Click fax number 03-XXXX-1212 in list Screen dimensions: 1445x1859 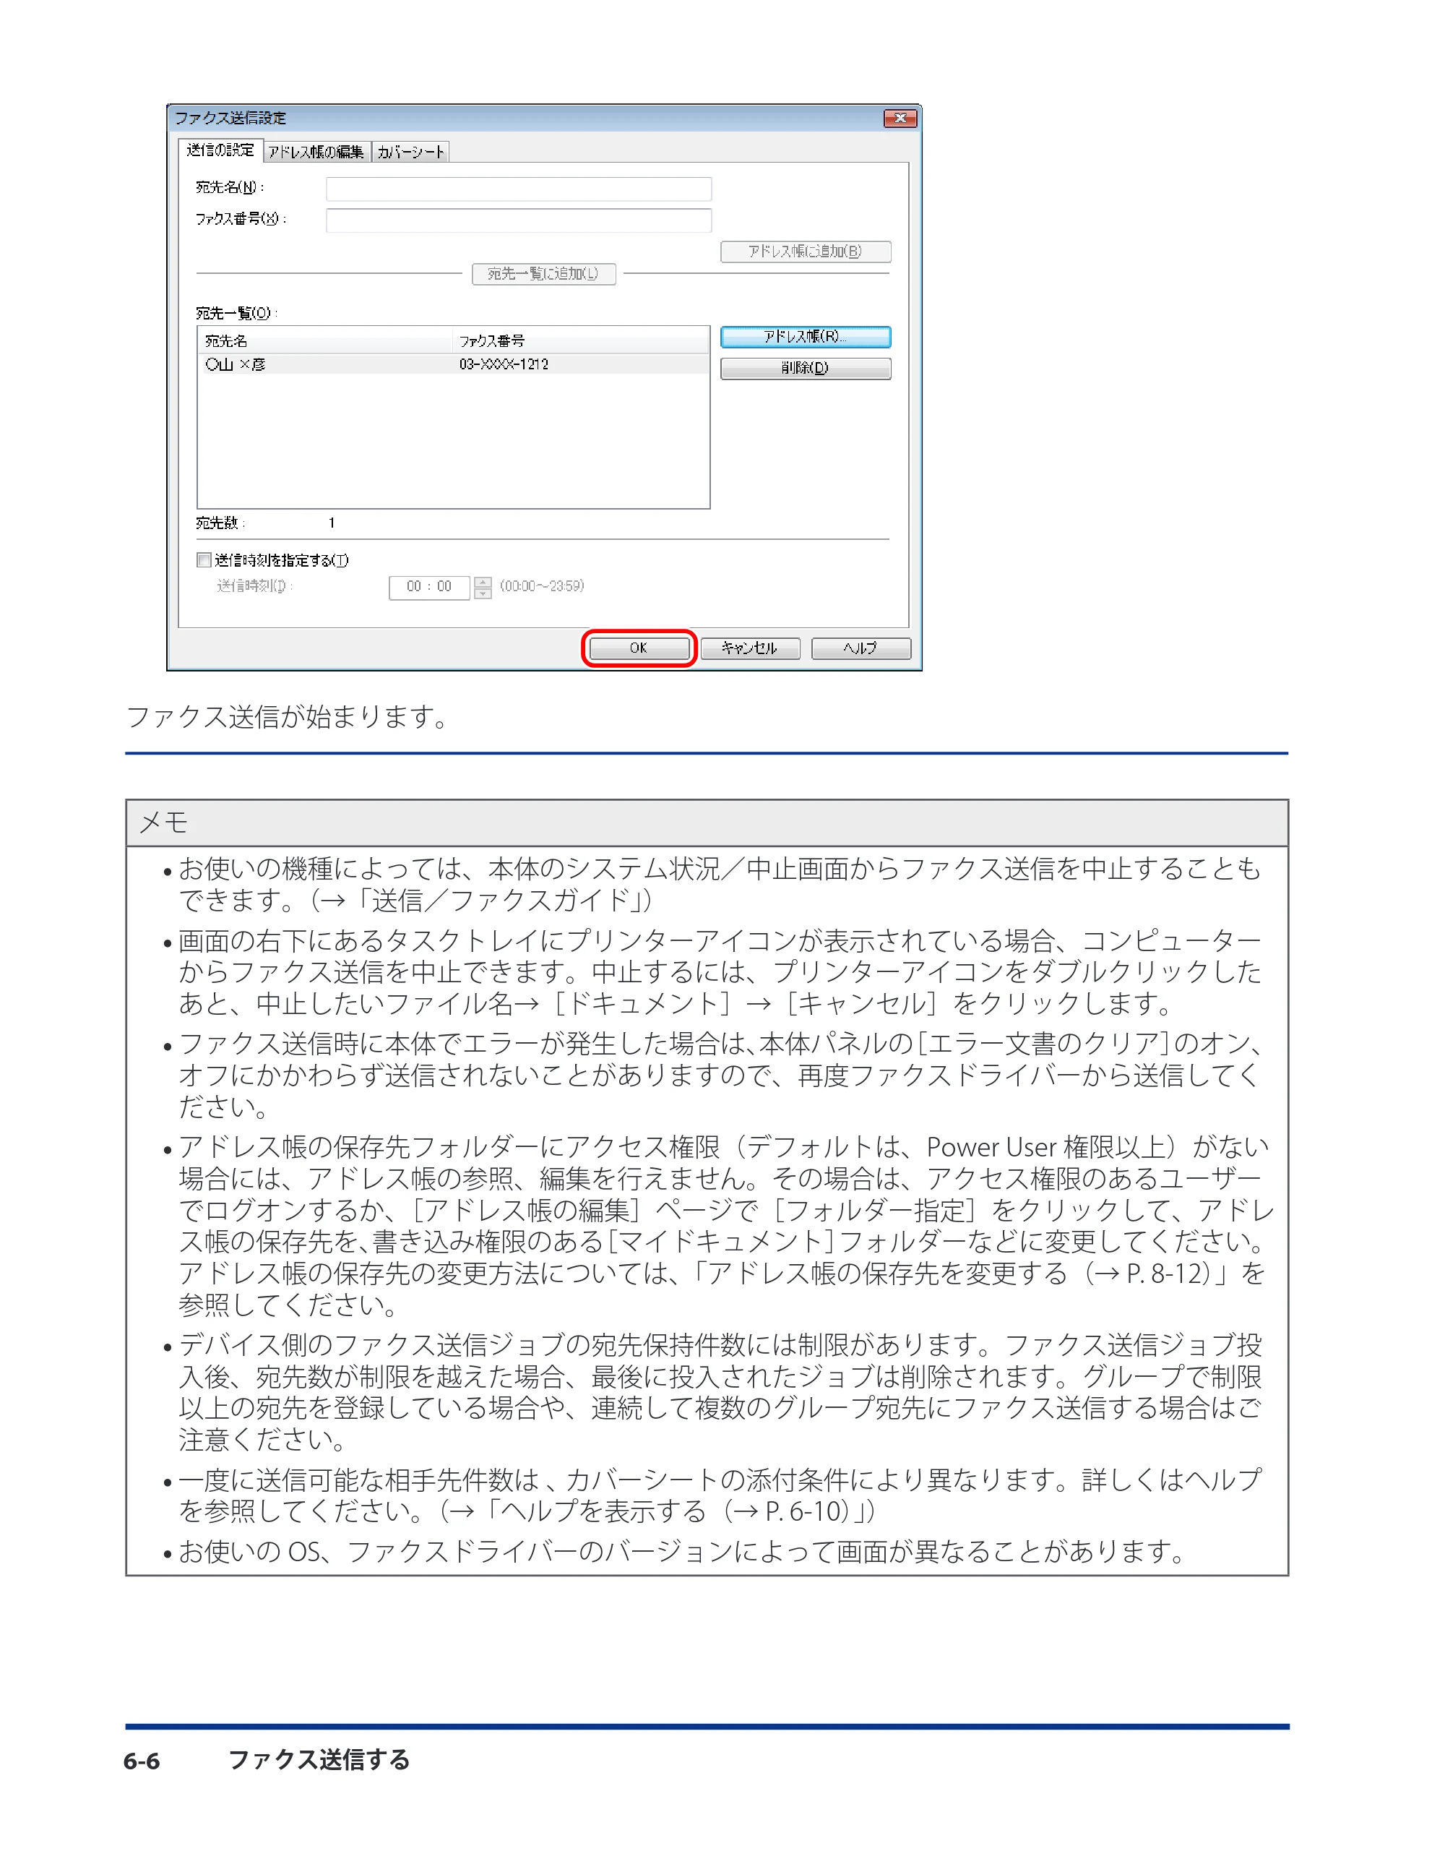point(504,364)
